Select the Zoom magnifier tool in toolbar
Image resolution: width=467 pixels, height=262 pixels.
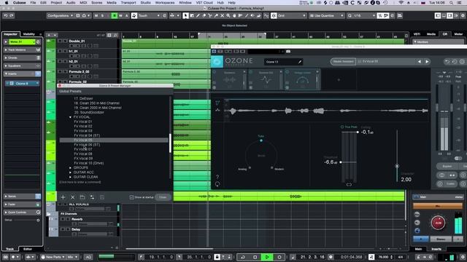(228, 16)
